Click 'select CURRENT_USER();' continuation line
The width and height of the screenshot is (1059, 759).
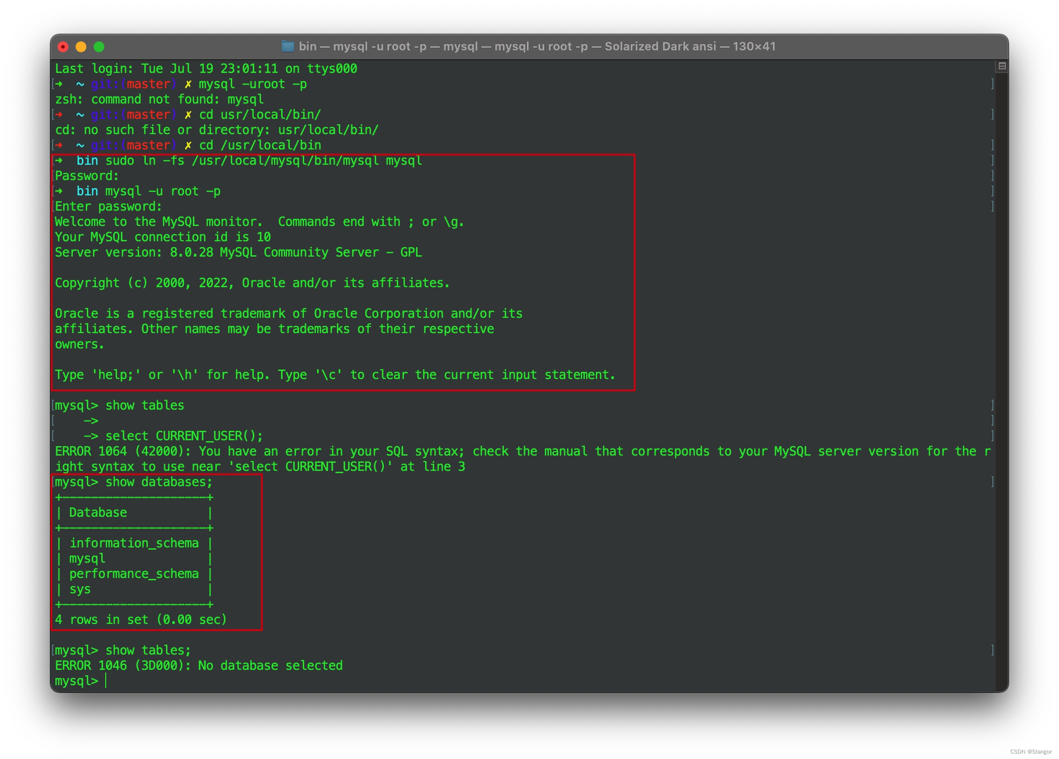(x=184, y=436)
